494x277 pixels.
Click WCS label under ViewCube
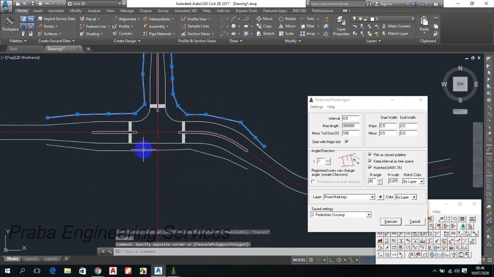pos(458,112)
